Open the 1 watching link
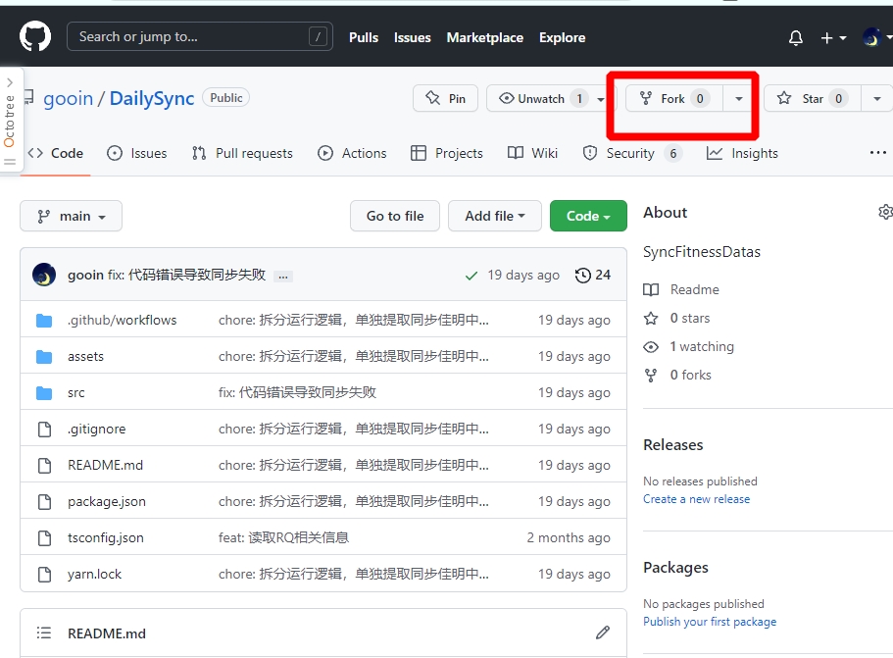 [688, 347]
